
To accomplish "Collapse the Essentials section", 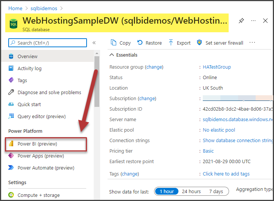I will click(123, 55).
